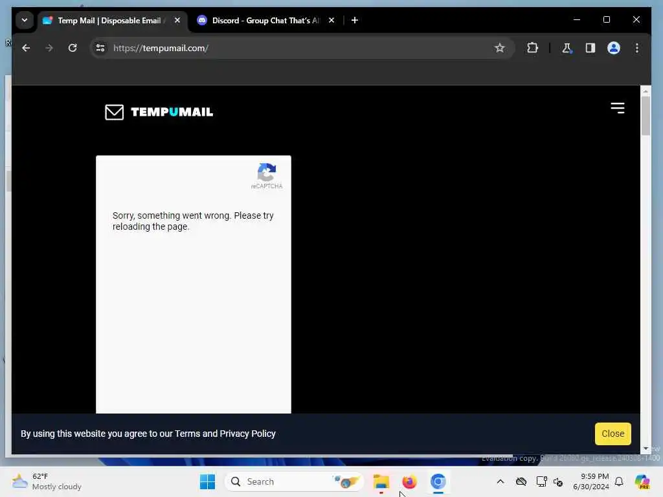Click the page scrollbar thumb
This screenshot has height=497, width=663.
tap(646, 116)
